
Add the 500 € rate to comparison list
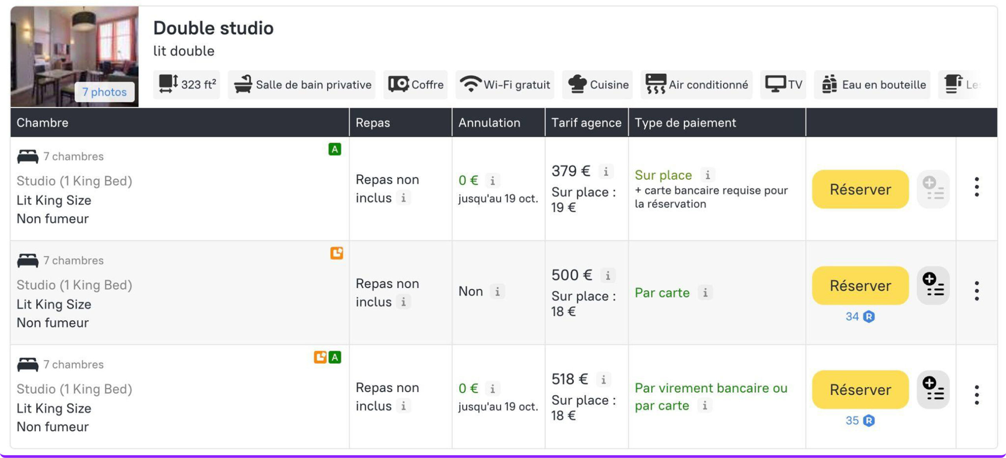click(x=933, y=285)
